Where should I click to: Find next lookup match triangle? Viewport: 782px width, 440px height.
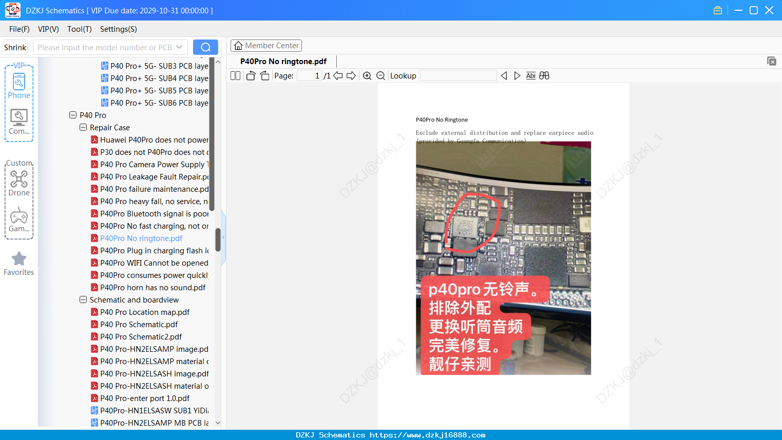(517, 76)
